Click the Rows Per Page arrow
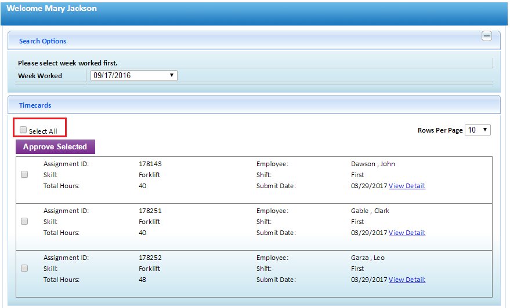Viewport: 510px width, 308px height. click(485, 130)
